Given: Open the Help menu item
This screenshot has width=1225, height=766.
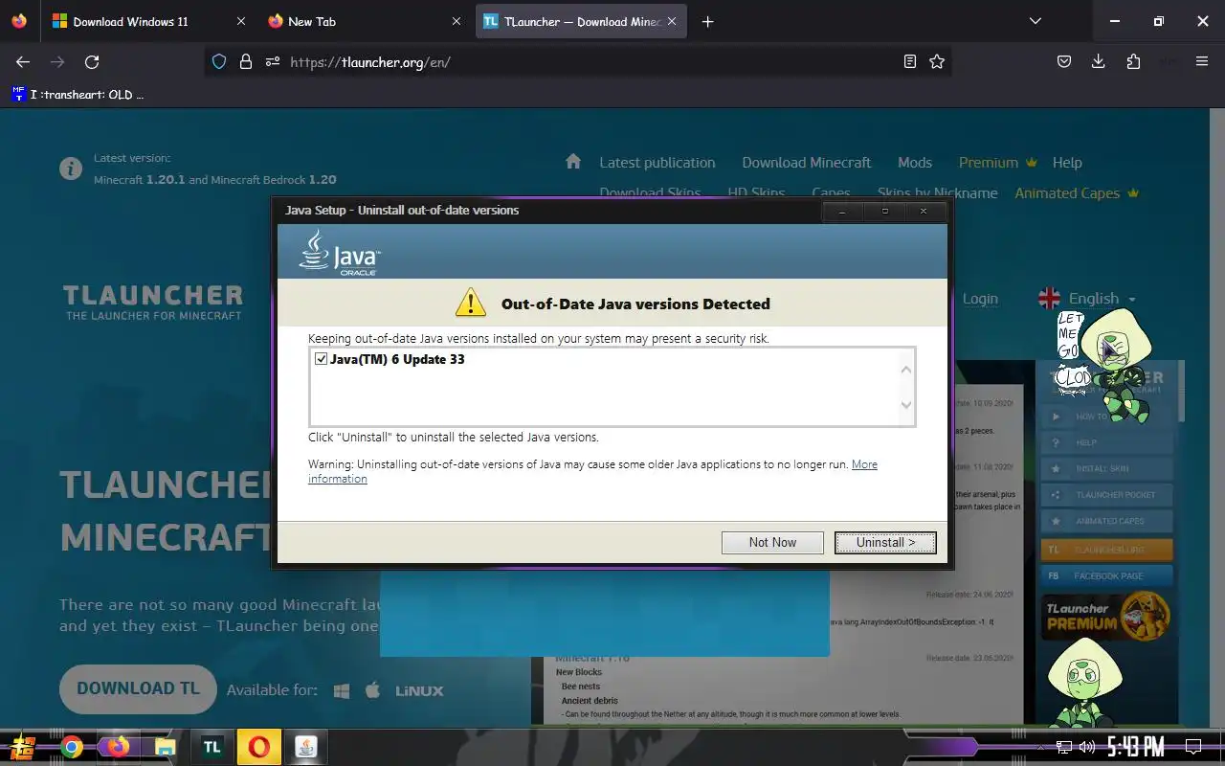Looking at the screenshot, I should [1067, 162].
